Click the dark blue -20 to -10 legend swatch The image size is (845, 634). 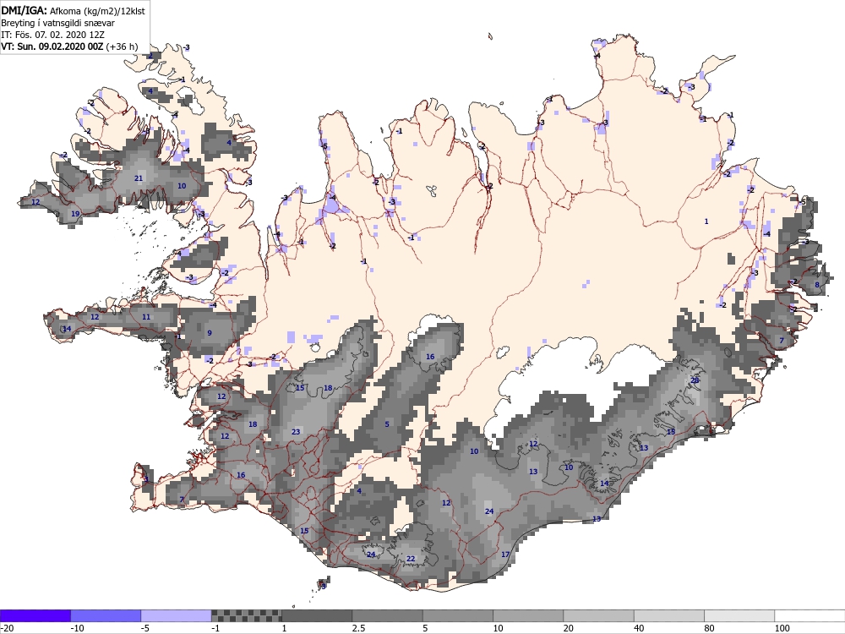(x=35, y=615)
